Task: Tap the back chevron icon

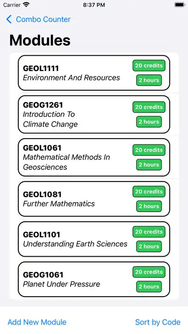Action: pyautogui.click(x=9, y=19)
